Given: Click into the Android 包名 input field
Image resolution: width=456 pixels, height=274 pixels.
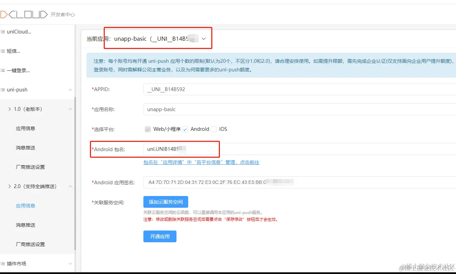Looking at the screenshot, I should click(300, 149).
